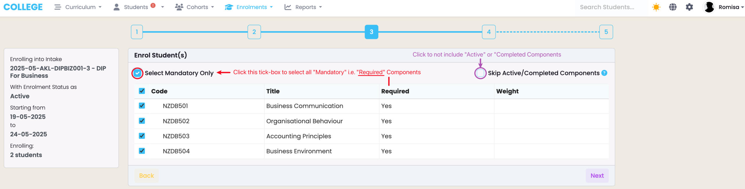Viewport: 745px width, 189px height.
Task: Uncheck the NZDB503 Accounting Principles row
Action: click(142, 136)
